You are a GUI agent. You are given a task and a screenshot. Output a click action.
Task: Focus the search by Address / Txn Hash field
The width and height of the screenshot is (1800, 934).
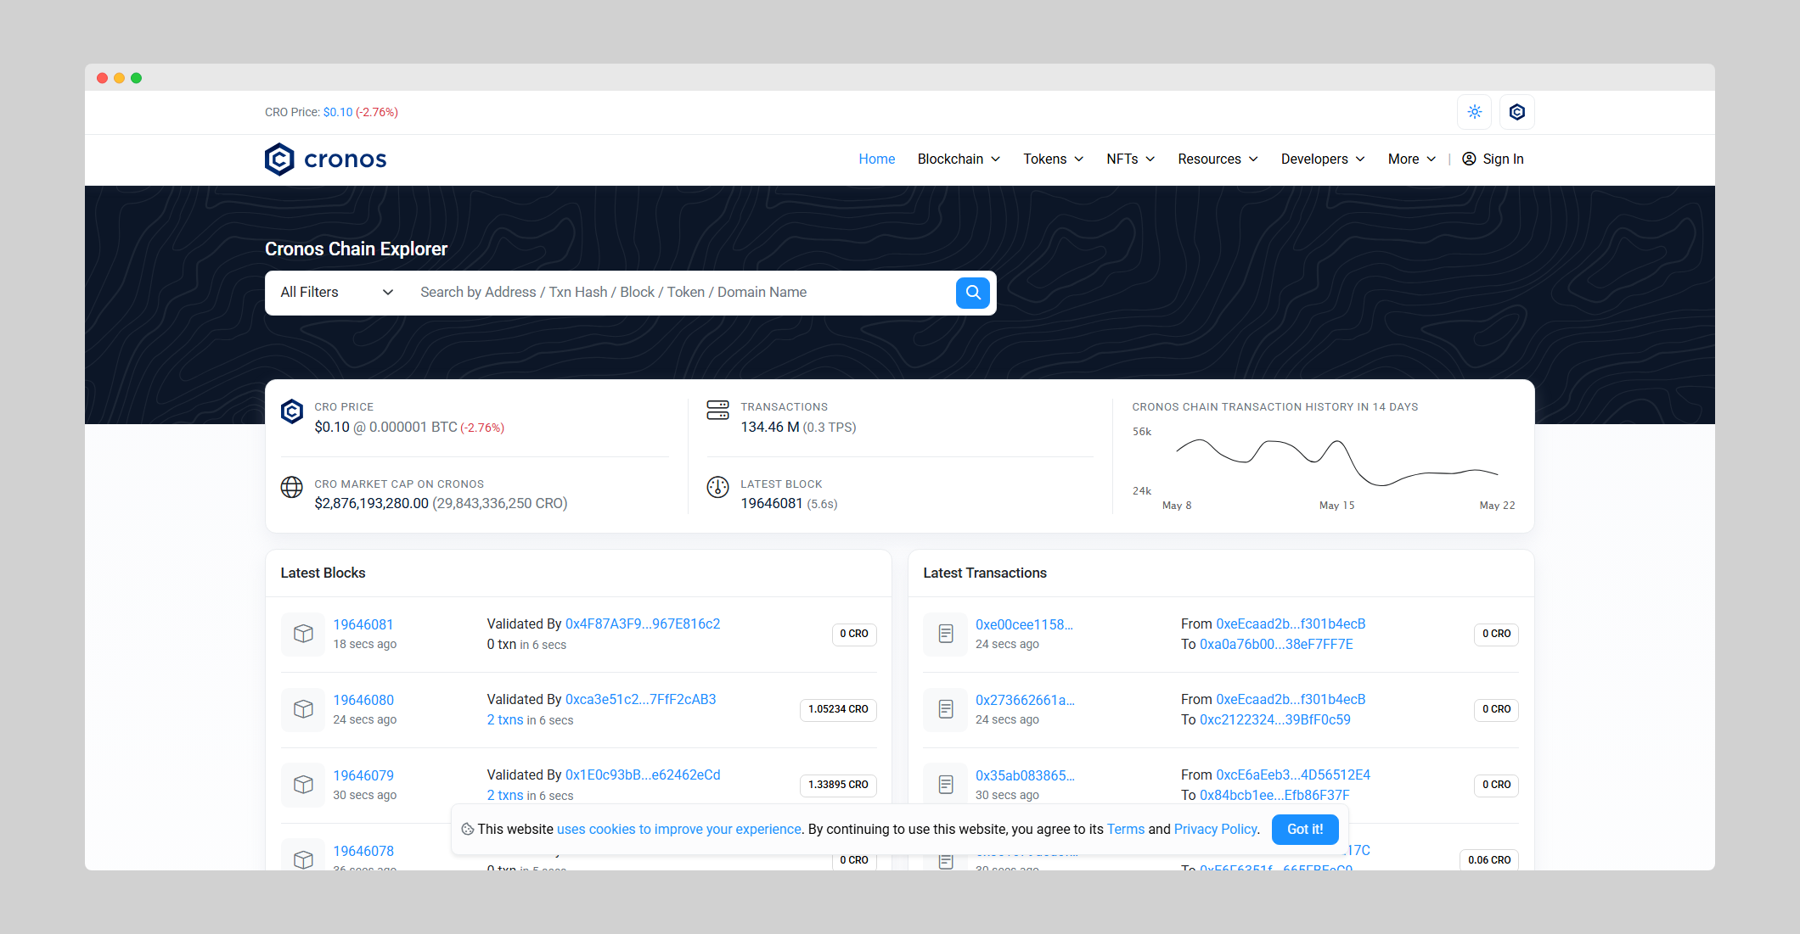[x=682, y=293]
